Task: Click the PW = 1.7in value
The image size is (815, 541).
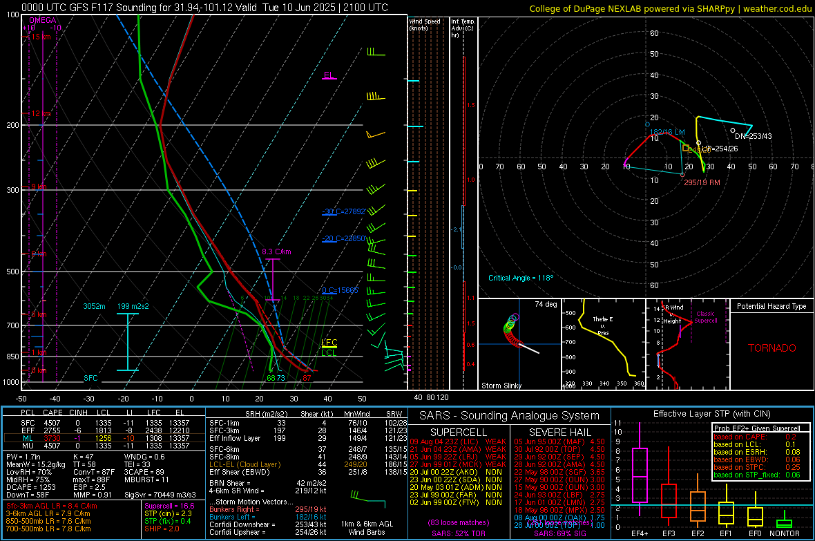Action: pos(23,457)
